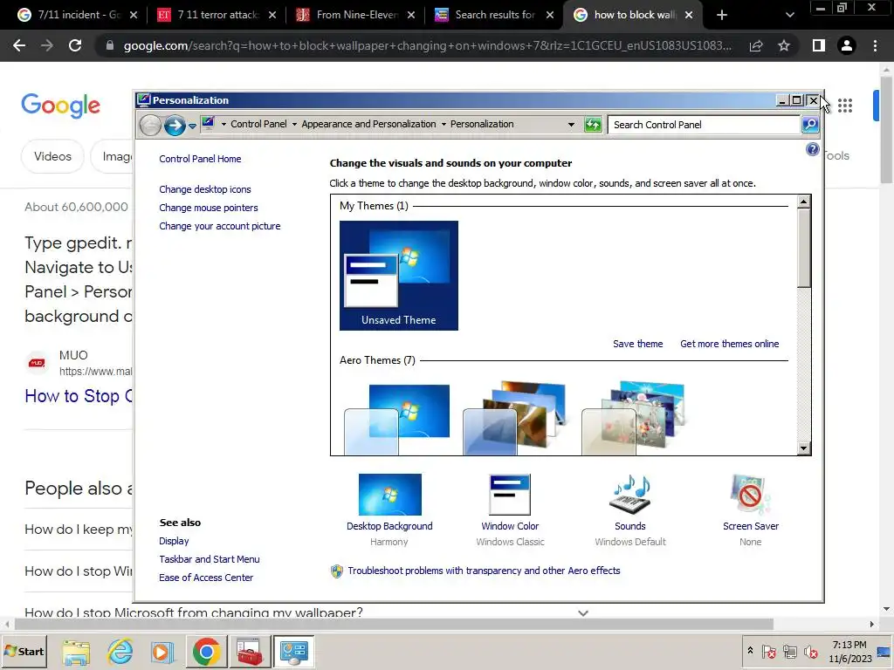Open Taskbar and Start Menu link
This screenshot has width=894, height=670.
[x=210, y=559]
